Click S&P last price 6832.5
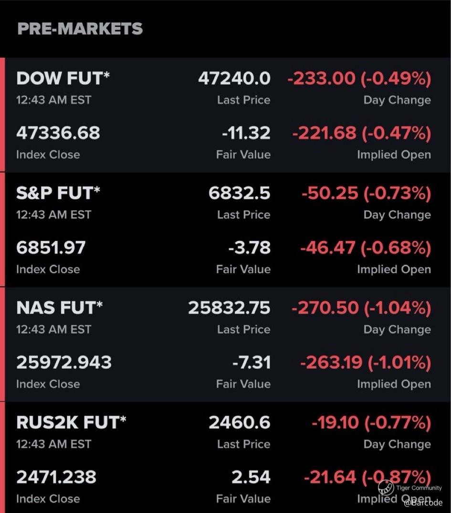Viewport: 451px width, 513px height. click(239, 193)
